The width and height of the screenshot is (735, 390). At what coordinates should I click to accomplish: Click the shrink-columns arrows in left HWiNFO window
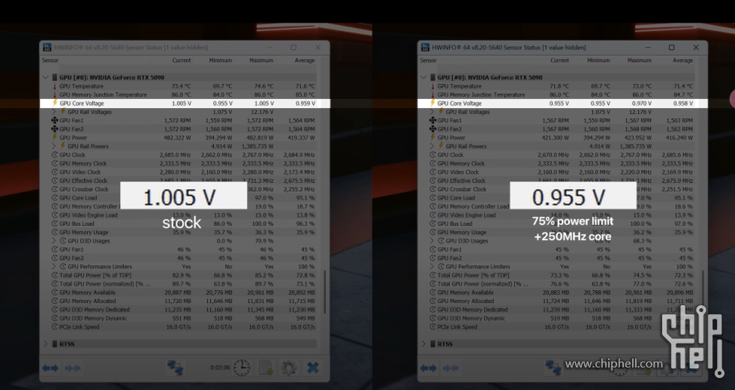[x=73, y=368]
